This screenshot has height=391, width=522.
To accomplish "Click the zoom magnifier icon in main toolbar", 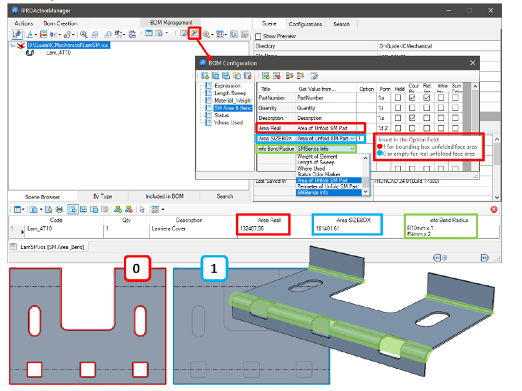I will [x=84, y=34].
